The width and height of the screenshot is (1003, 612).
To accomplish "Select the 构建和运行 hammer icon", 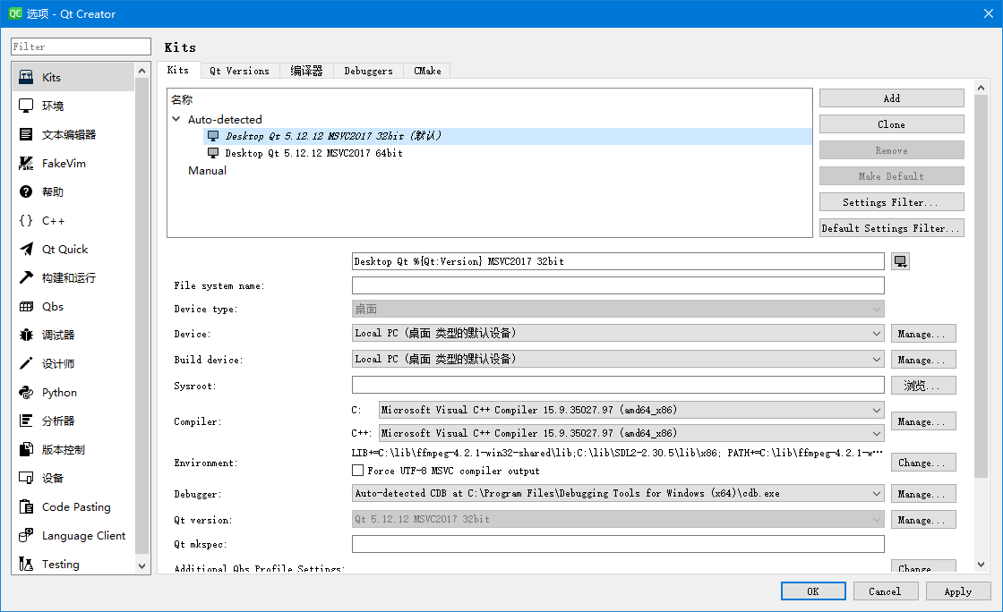I will coord(26,278).
